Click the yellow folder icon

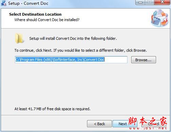click(19, 38)
